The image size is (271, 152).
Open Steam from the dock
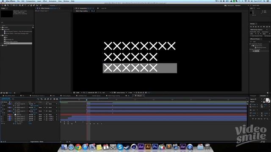(127, 147)
